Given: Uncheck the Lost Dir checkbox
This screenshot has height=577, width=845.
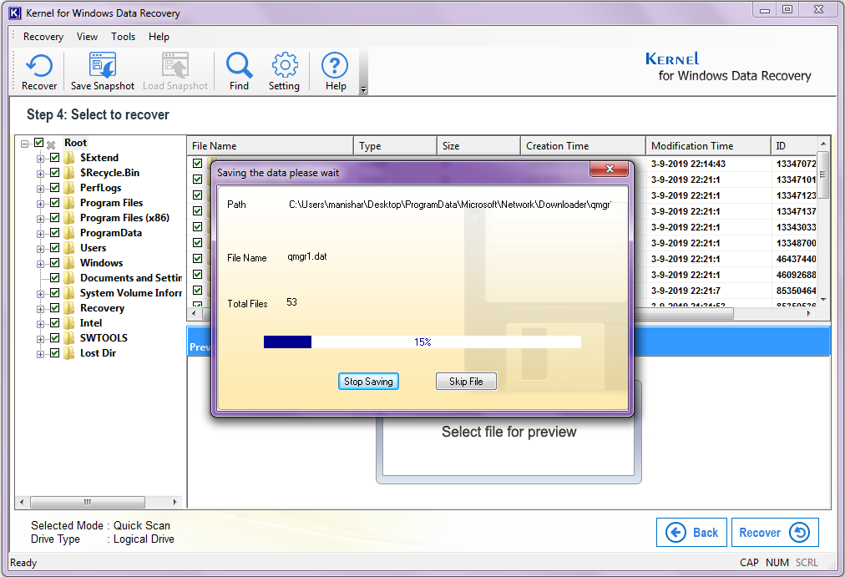Looking at the screenshot, I should [x=54, y=353].
